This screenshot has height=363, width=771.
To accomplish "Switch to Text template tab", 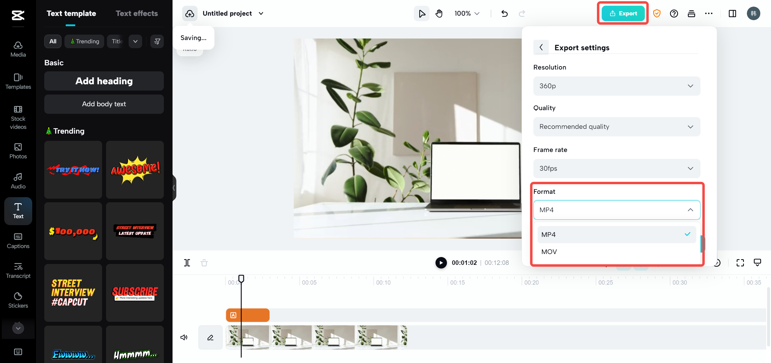I will point(71,13).
